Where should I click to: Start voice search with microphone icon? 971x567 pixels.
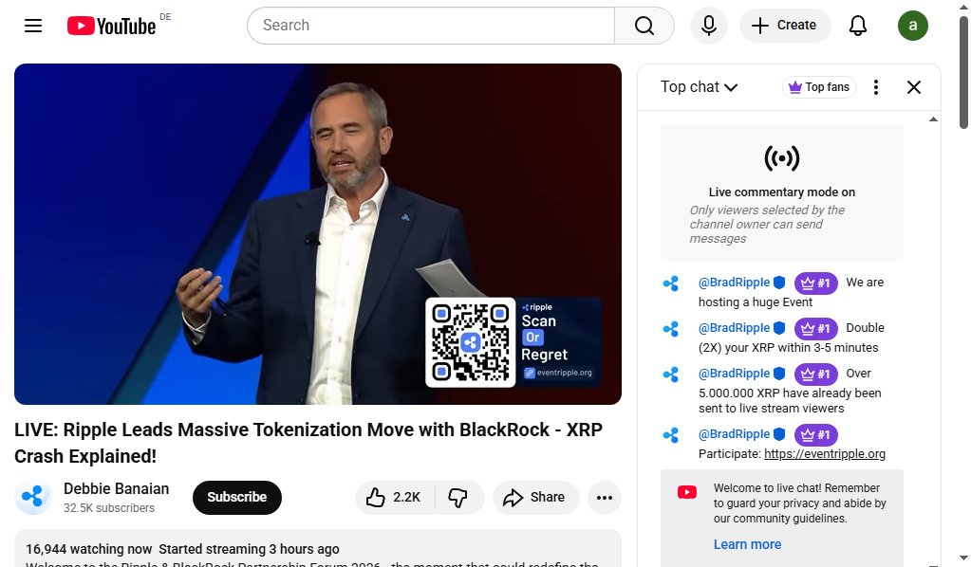point(708,26)
